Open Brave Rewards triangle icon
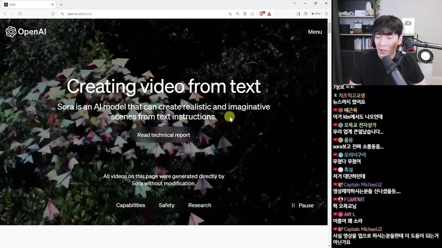Screen dimensions: 442x248 269,14
